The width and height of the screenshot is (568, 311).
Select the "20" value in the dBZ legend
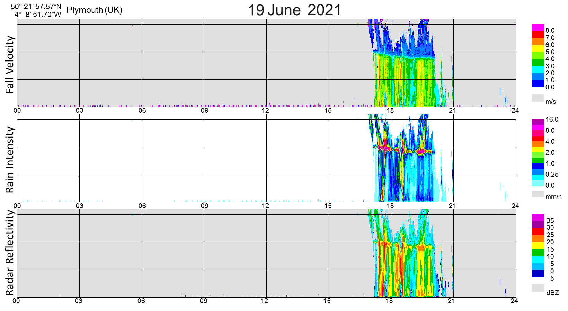coord(550,242)
